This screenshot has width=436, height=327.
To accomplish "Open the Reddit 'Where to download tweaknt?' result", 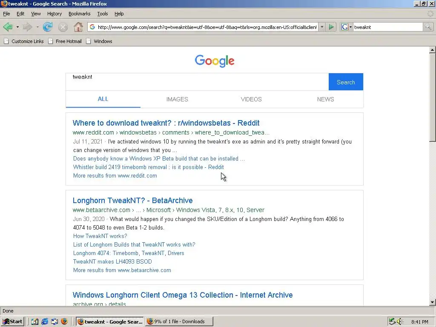I will 166,123.
